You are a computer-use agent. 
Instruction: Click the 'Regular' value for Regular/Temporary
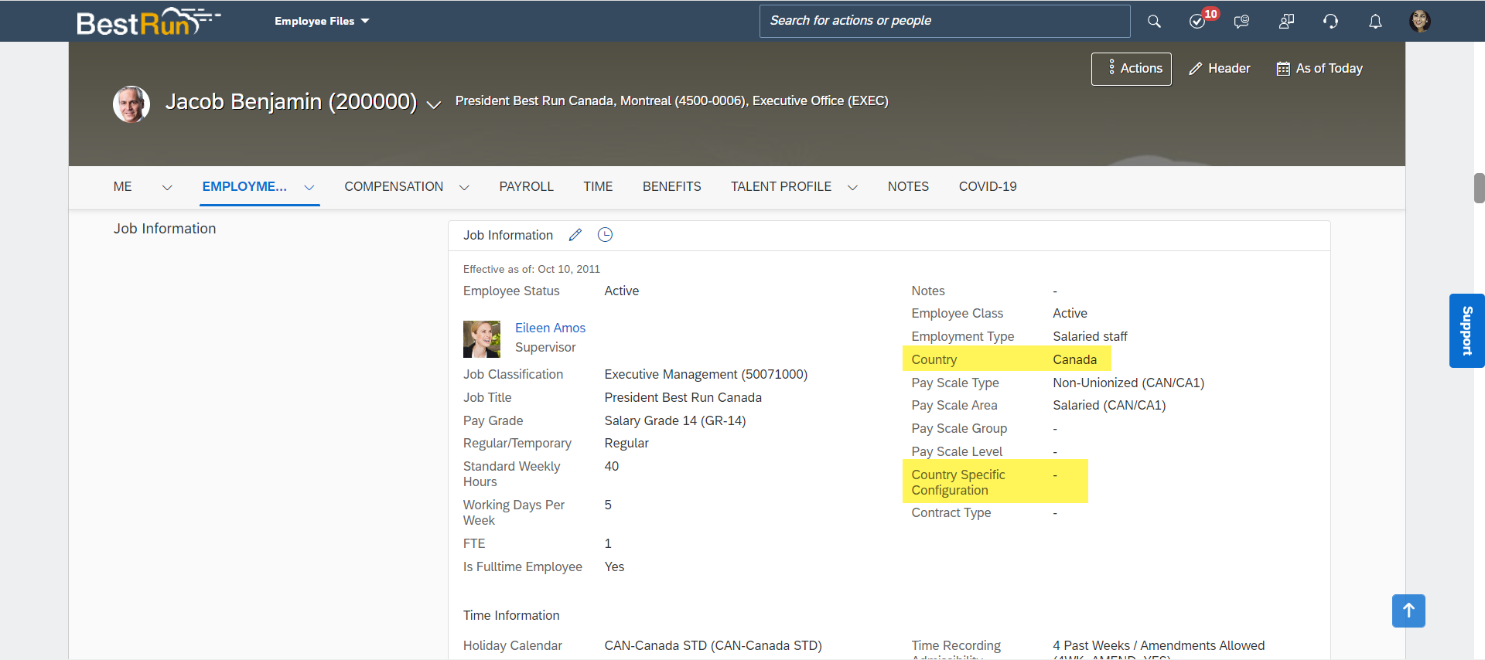pyautogui.click(x=626, y=443)
